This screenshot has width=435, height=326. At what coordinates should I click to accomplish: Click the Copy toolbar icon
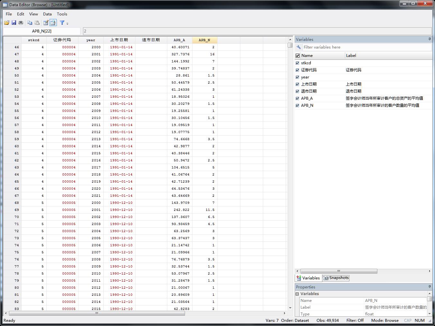(30, 23)
